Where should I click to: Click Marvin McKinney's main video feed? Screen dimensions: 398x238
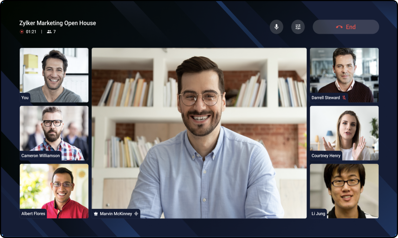pyautogui.click(x=199, y=133)
